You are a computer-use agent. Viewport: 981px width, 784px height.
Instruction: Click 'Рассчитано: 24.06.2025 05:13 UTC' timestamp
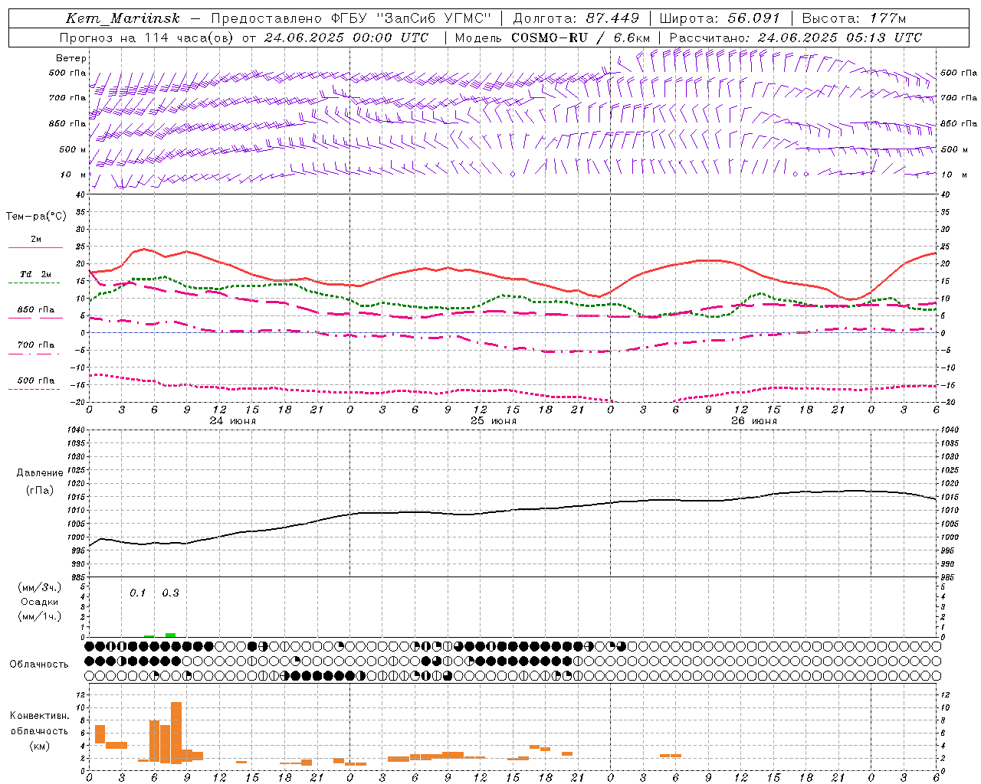point(796,38)
